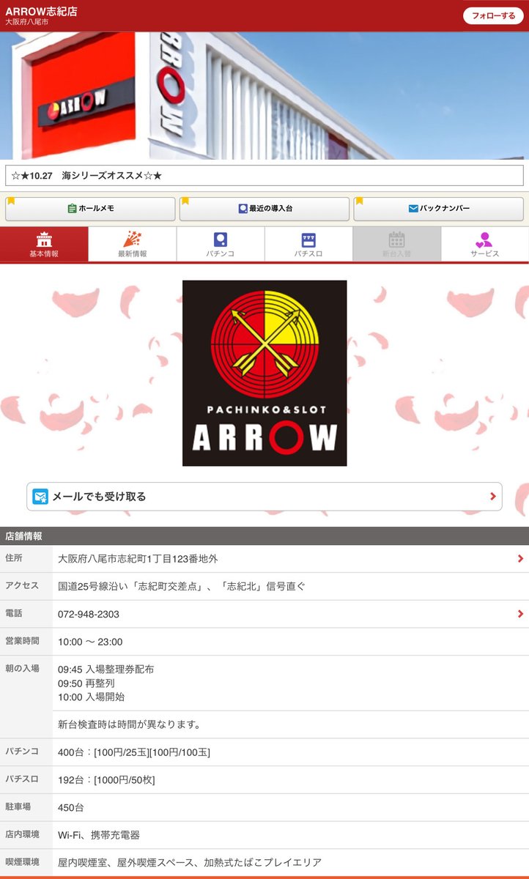Click the parking 450台 value

(x=71, y=807)
